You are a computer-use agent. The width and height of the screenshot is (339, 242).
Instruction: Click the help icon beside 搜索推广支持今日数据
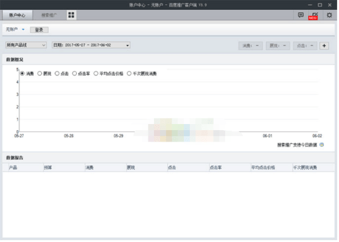click(322, 145)
